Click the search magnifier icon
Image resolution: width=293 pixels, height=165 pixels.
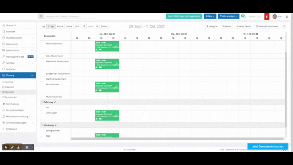click(41, 16)
